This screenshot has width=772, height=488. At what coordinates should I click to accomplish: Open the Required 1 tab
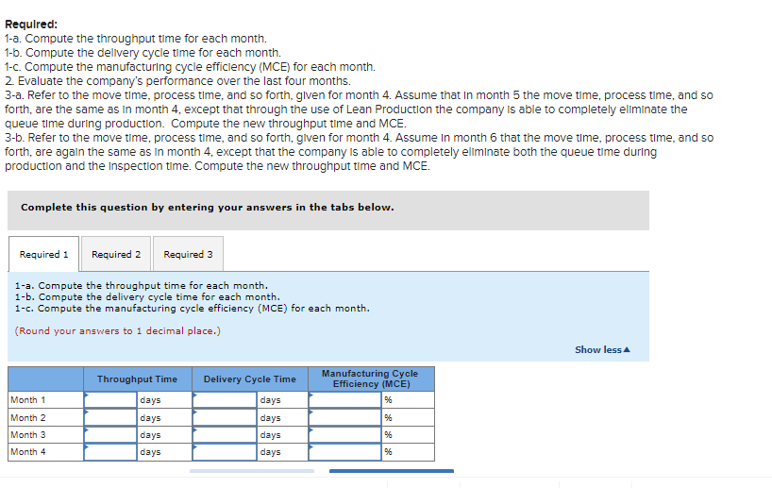[43, 254]
